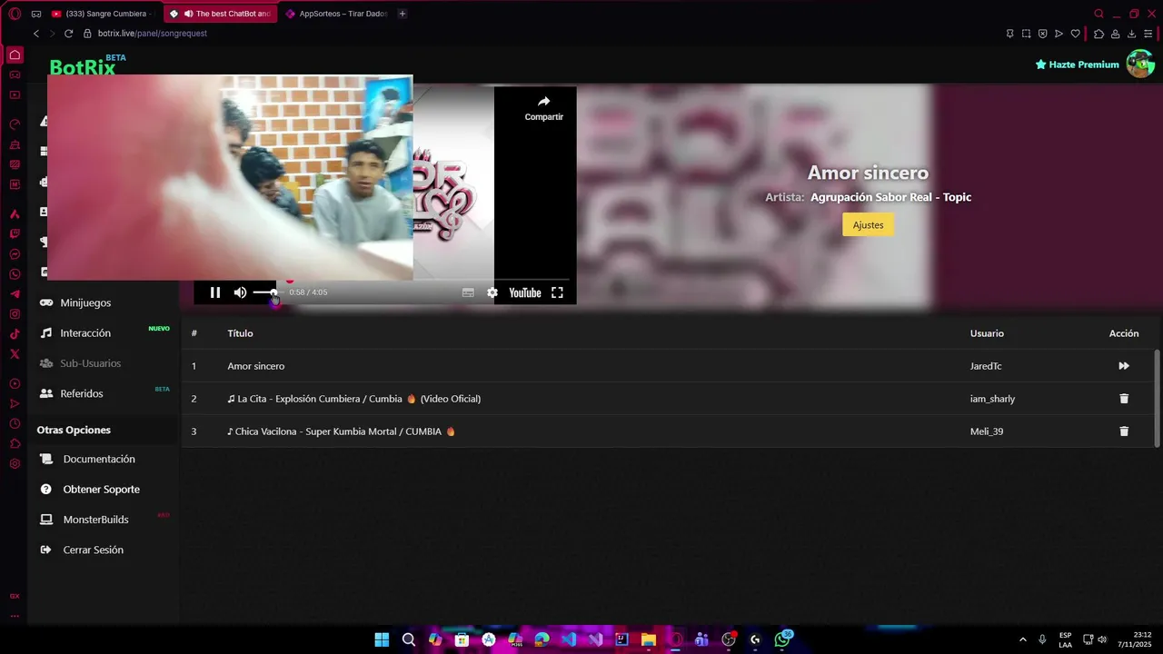Mute the YouTube player volume
Viewport: 1163px width, 654px height.
(x=240, y=292)
